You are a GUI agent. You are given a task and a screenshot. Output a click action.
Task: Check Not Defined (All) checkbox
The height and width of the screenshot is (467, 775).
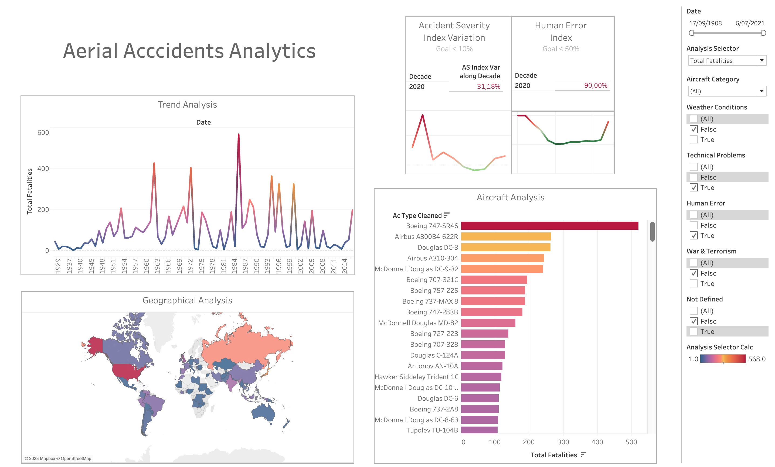pos(694,311)
